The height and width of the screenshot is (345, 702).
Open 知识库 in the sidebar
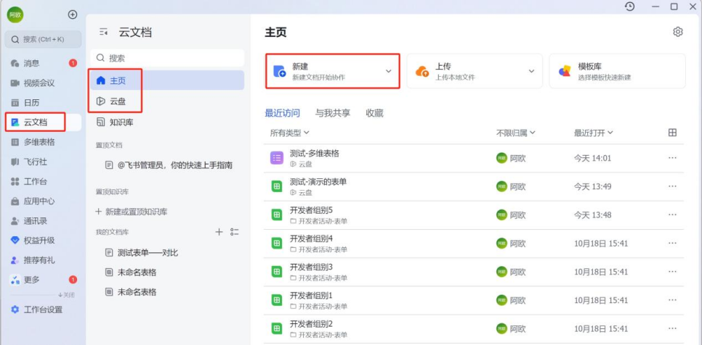coord(121,122)
